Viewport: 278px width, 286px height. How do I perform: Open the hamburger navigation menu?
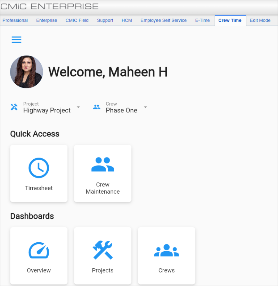(16, 40)
